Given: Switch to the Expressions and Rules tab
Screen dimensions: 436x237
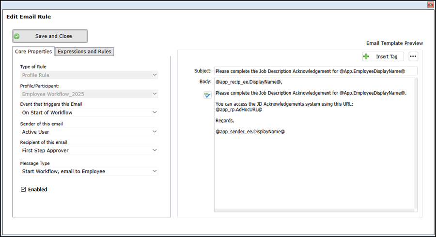Looking at the screenshot, I should coord(85,52).
